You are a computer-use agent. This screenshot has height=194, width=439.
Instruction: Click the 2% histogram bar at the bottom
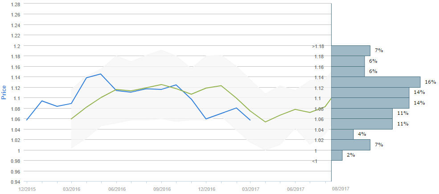click(337, 155)
